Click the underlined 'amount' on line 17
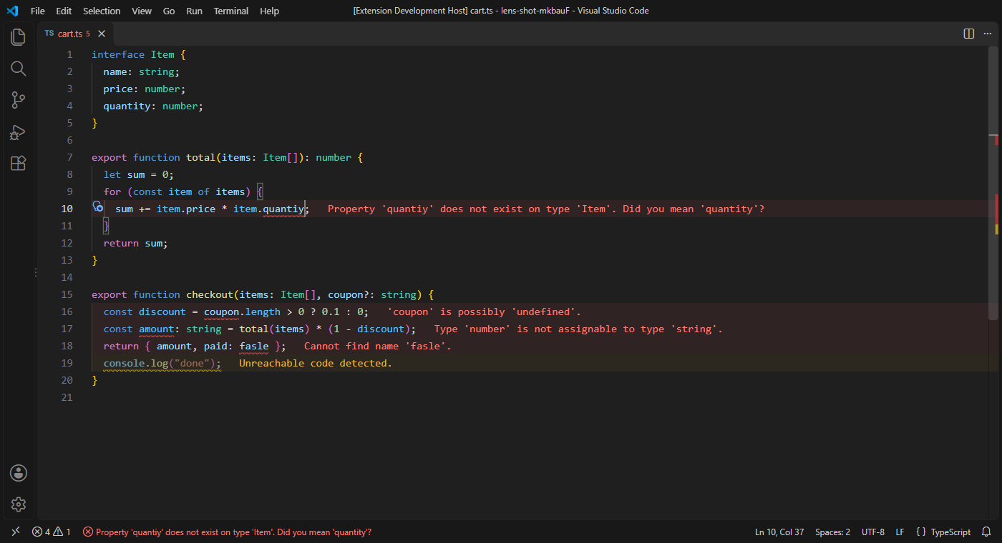 pyautogui.click(x=157, y=329)
